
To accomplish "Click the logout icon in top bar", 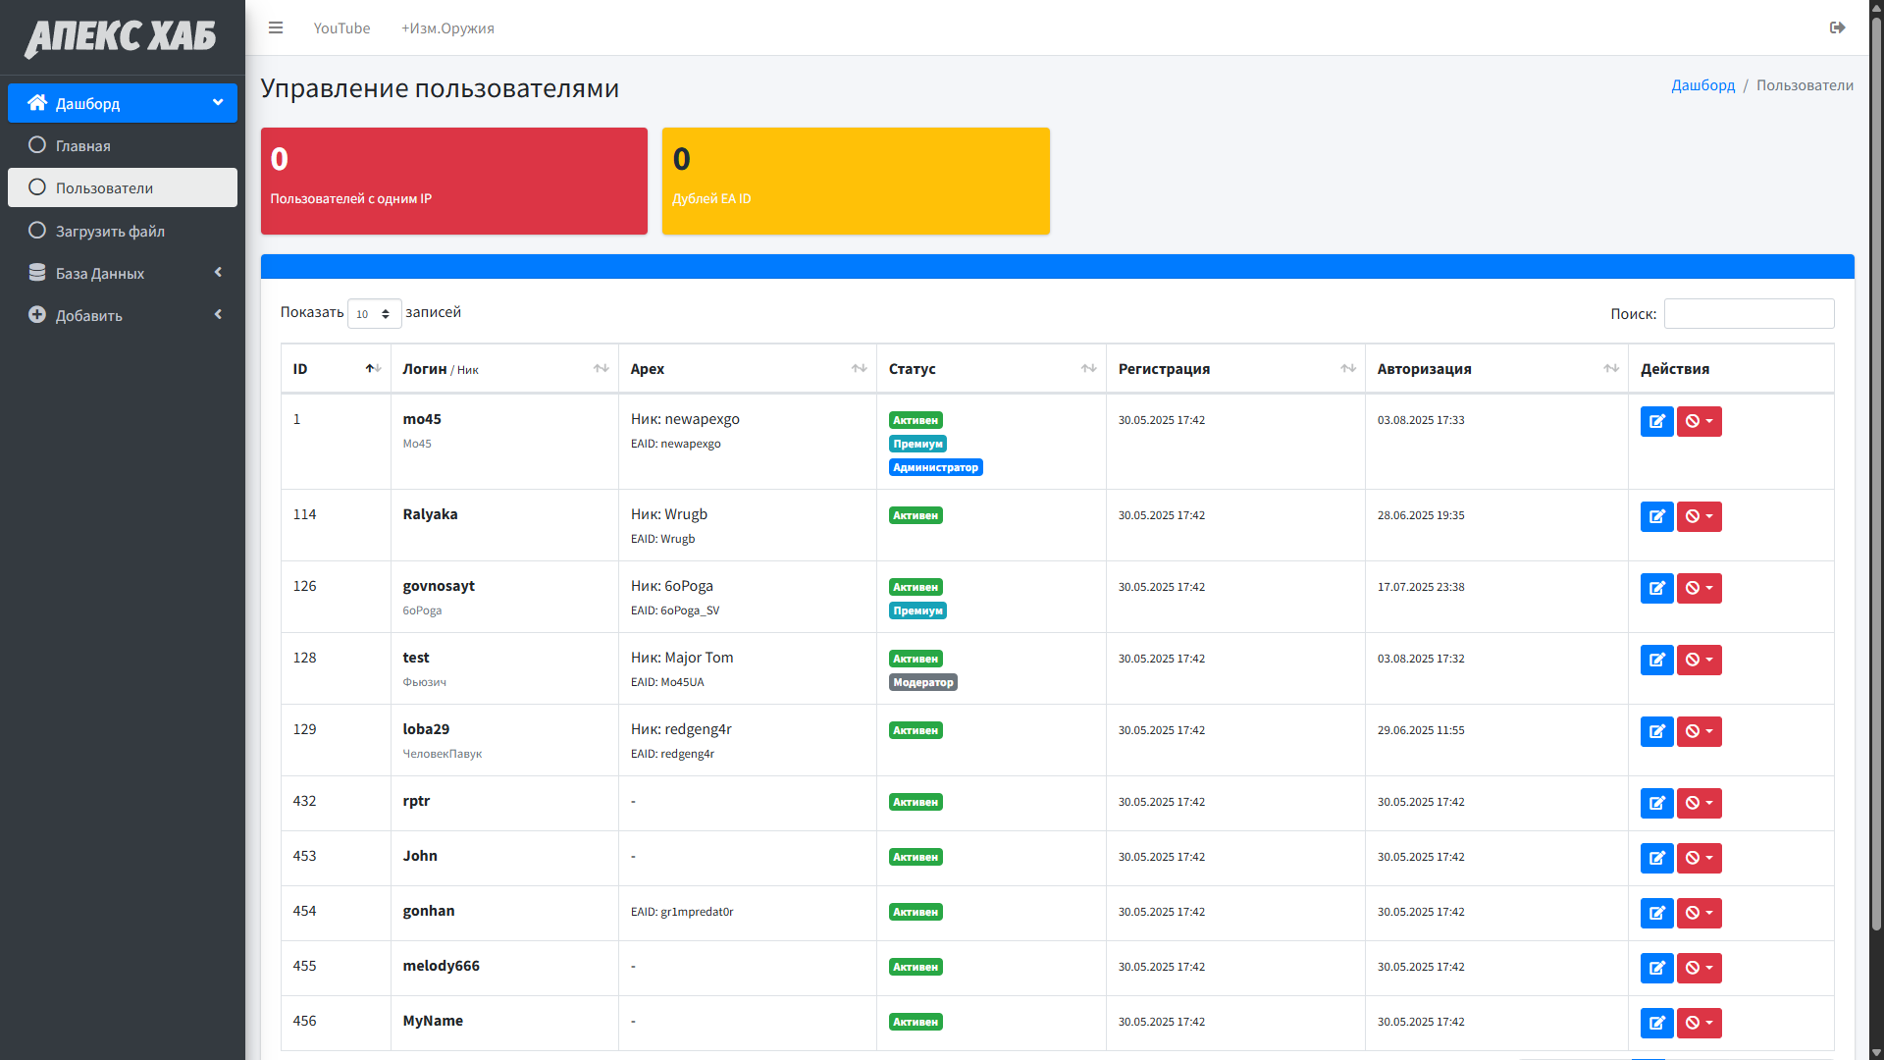I will click(1837, 27).
